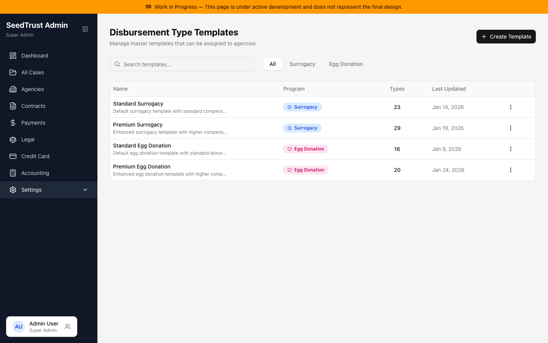Go to Credit Card page
This screenshot has width=548, height=343.
point(49,156)
